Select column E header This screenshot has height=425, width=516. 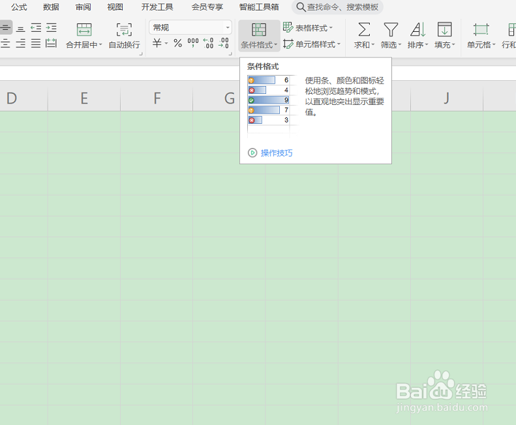point(84,98)
